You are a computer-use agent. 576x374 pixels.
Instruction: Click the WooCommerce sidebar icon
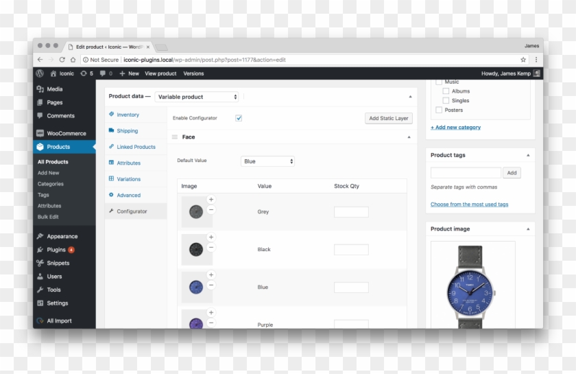click(x=40, y=133)
